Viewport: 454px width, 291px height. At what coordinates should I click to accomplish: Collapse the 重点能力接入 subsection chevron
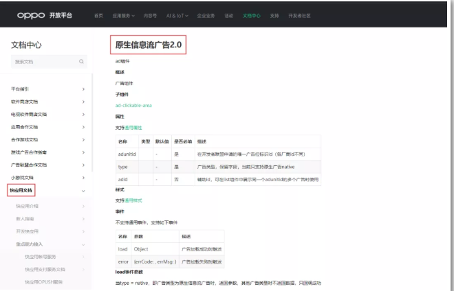coord(83,244)
